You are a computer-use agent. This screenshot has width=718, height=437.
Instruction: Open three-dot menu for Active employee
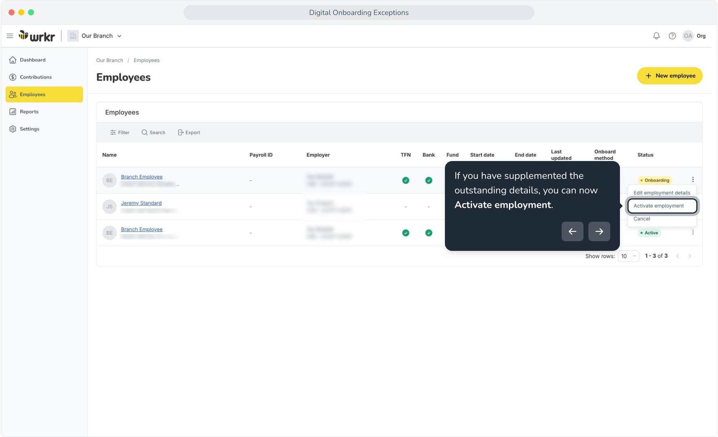(693, 232)
